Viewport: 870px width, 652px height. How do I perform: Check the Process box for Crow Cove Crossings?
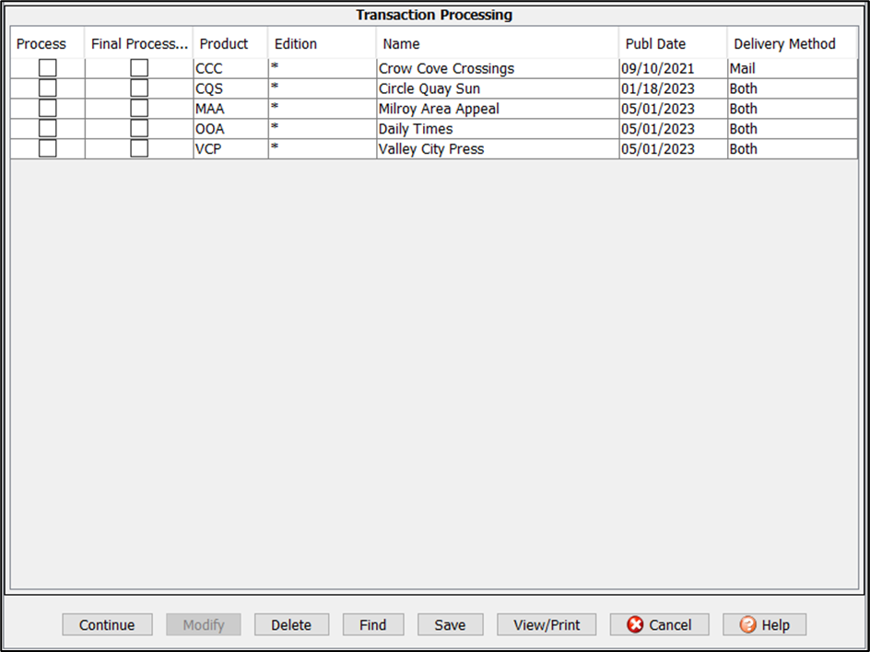(47, 68)
